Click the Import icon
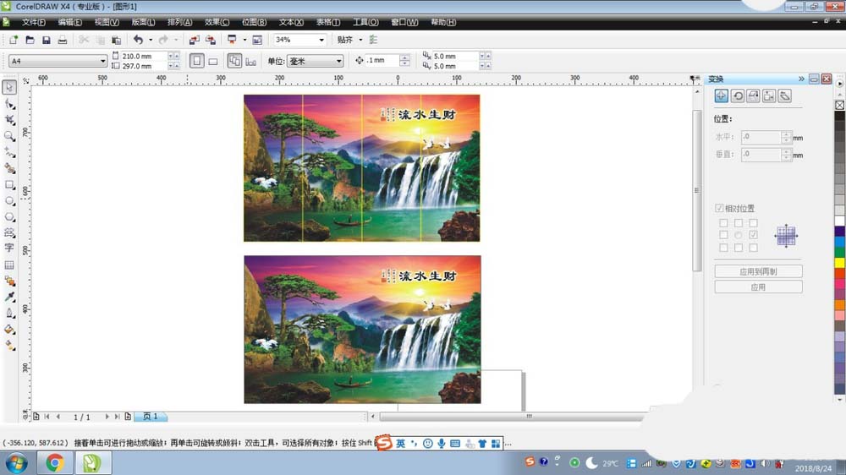Image resolution: width=846 pixels, height=475 pixels. pos(195,40)
